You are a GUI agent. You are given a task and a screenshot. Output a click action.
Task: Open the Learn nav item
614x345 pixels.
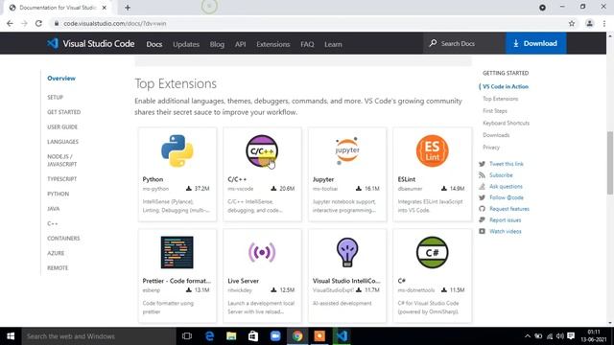333,44
